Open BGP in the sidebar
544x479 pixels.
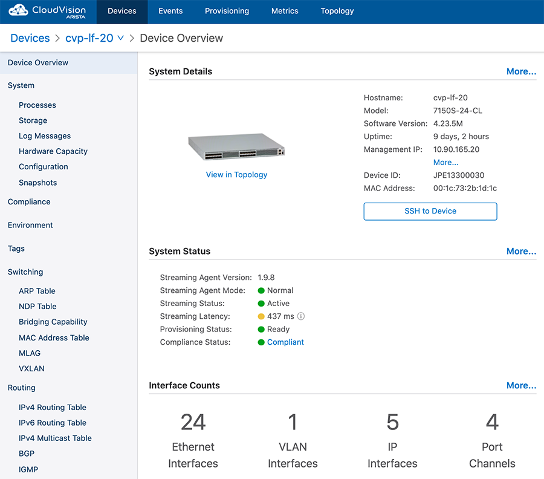click(x=27, y=454)
